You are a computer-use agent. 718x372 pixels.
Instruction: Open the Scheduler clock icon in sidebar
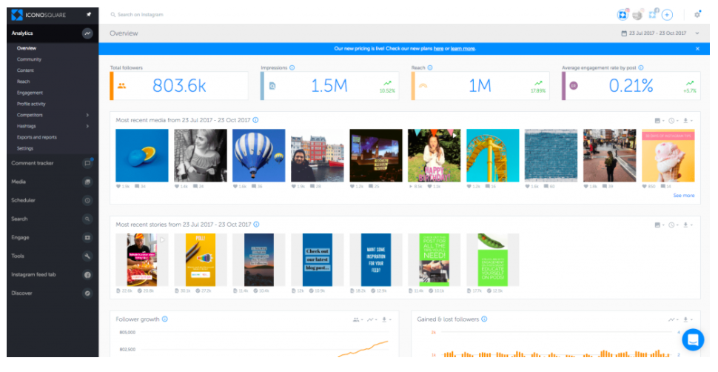pyautogui.click(x=87, y=200)
